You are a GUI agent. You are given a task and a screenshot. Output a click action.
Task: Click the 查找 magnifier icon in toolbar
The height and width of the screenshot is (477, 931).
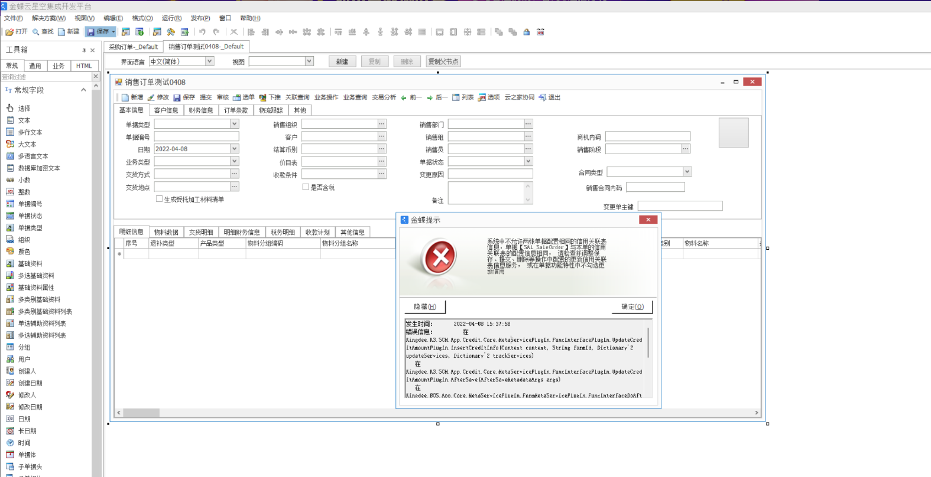coord(36,32)
